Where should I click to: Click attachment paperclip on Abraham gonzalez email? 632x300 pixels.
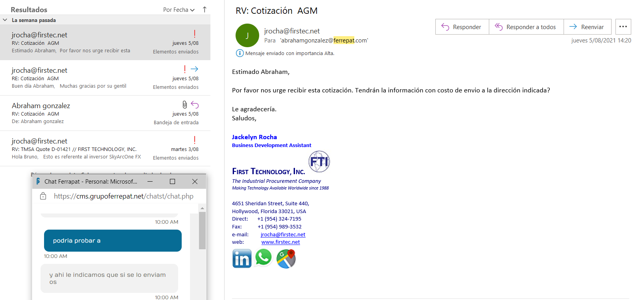(x=184, y=105)
